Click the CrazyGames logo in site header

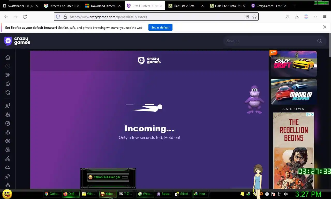pyautogui.click(x=17, y=41)
